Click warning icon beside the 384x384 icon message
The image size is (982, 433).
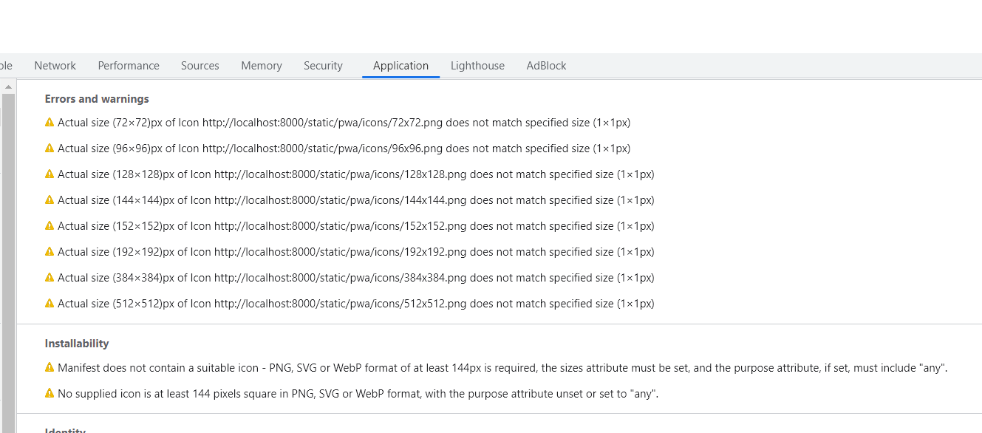50,278
